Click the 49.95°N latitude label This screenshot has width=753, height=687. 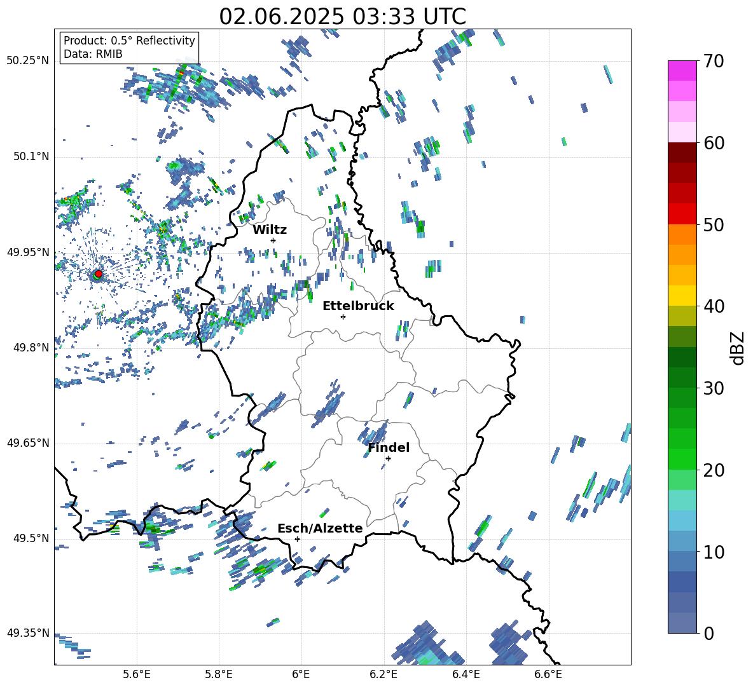click(x=28, y=252)
